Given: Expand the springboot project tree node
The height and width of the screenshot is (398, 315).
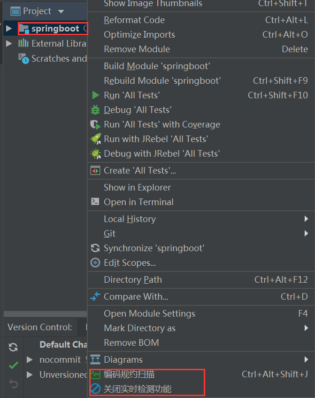Looking at the screenshot, I should tap(9, 28).
